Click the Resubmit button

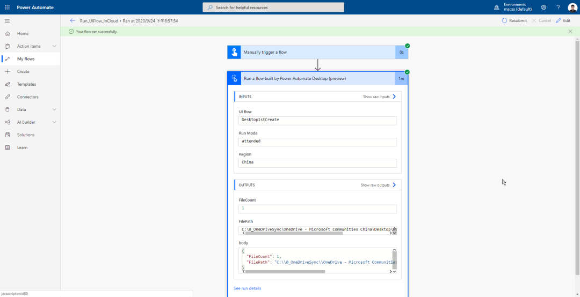pos(514,21)
